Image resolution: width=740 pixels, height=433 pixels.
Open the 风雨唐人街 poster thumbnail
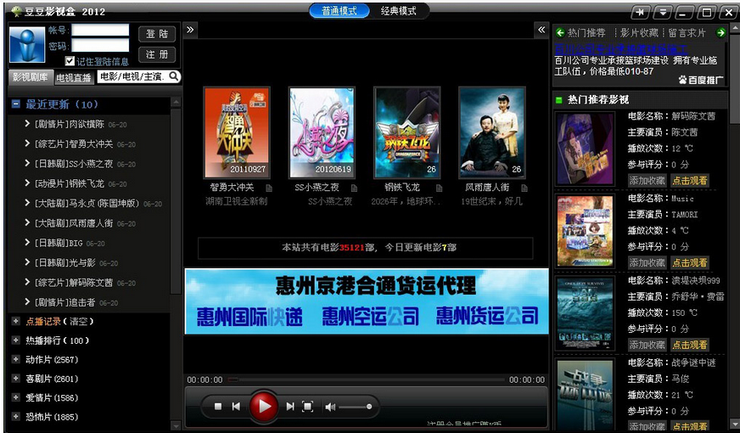coord(491,132)
